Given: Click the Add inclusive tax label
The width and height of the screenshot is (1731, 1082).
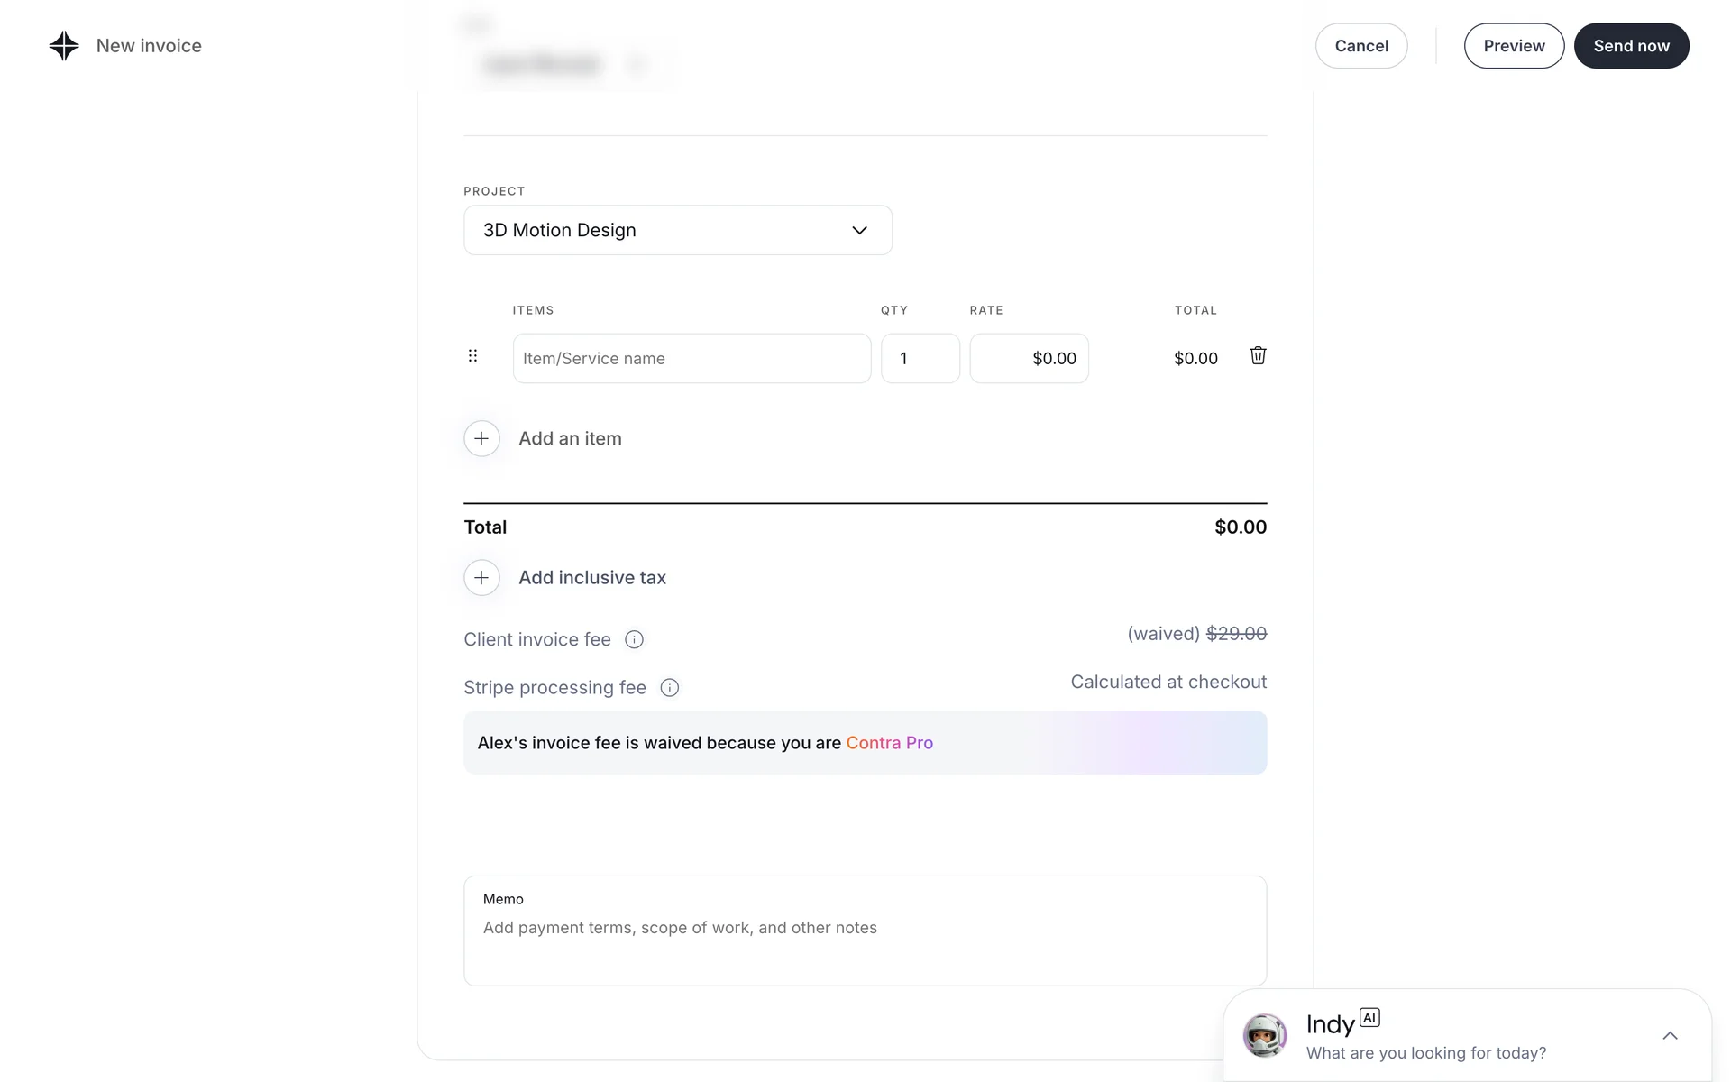Looking at the screenshot, I should point(591,578).
